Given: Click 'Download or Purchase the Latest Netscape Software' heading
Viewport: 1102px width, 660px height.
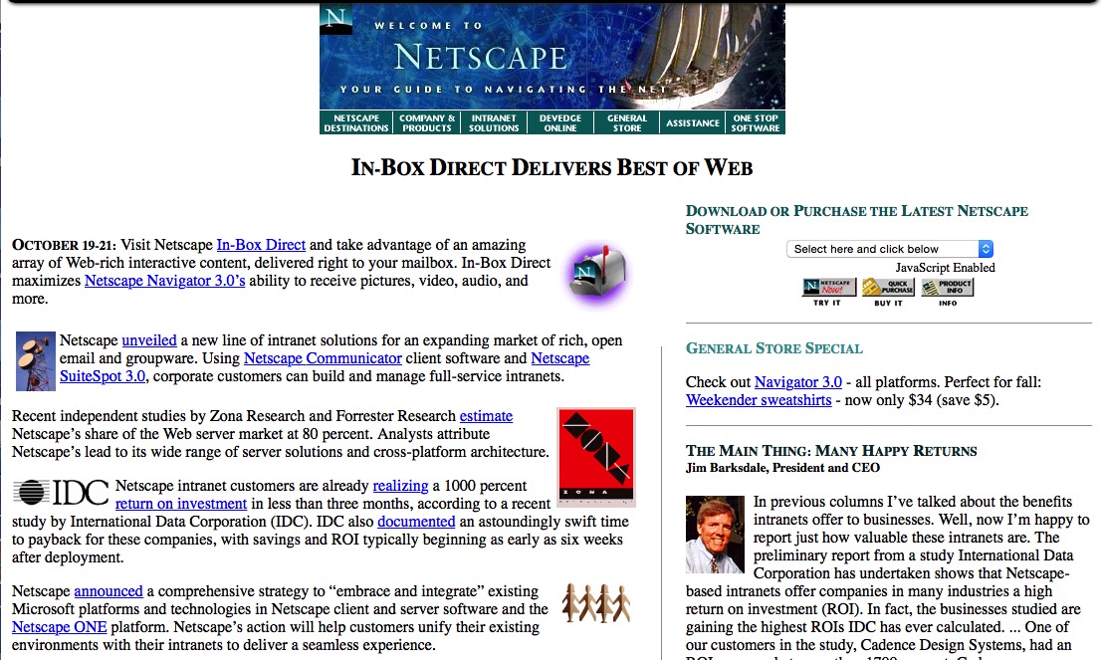Looking at the screenshot, I should [857, 219].
